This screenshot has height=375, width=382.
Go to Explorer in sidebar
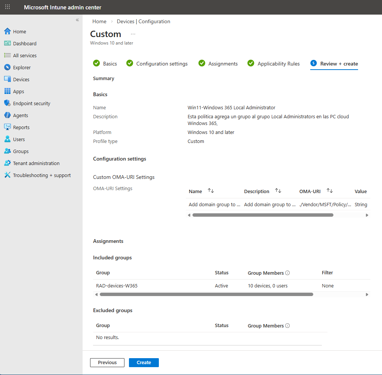[x=22, y=67]
